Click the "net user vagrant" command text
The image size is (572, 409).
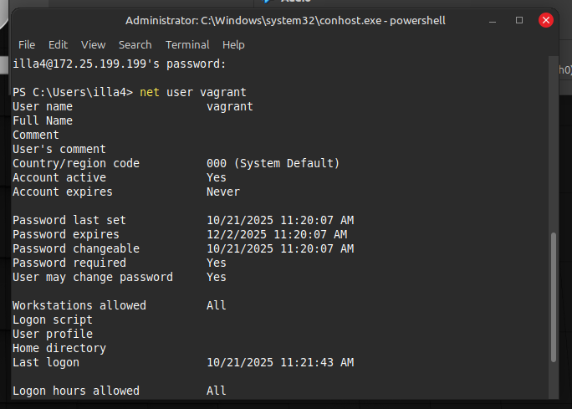pos(193,92)
